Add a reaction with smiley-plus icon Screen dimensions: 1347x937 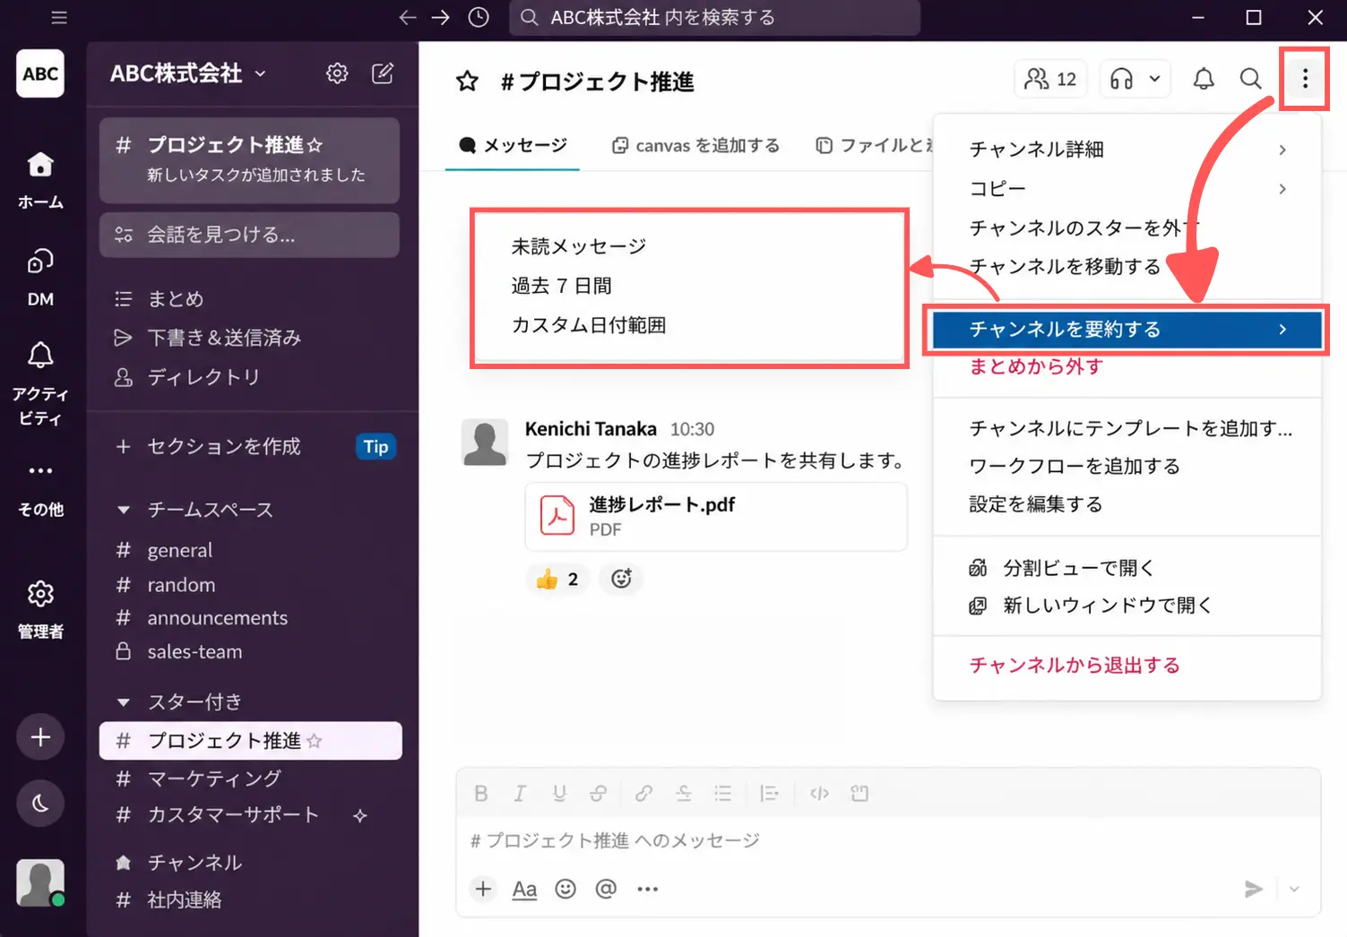point(621,579)
